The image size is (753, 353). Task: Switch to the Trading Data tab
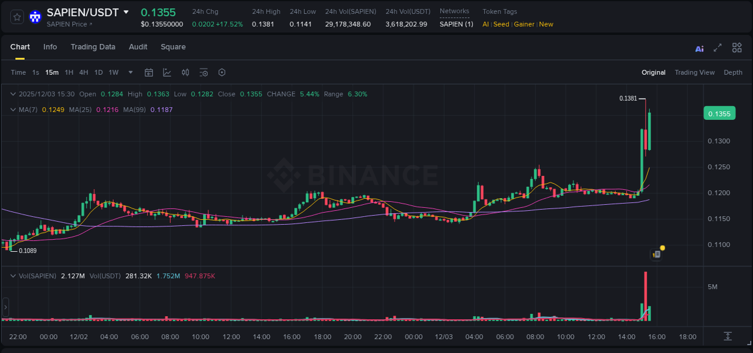[93, 47]
